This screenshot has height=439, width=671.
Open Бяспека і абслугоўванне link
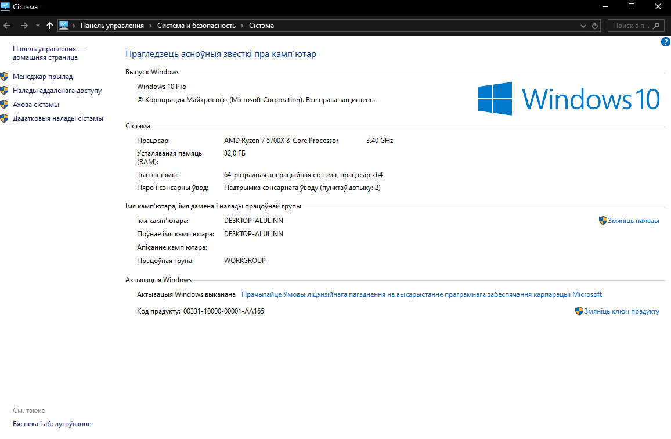tap(52, 424)
